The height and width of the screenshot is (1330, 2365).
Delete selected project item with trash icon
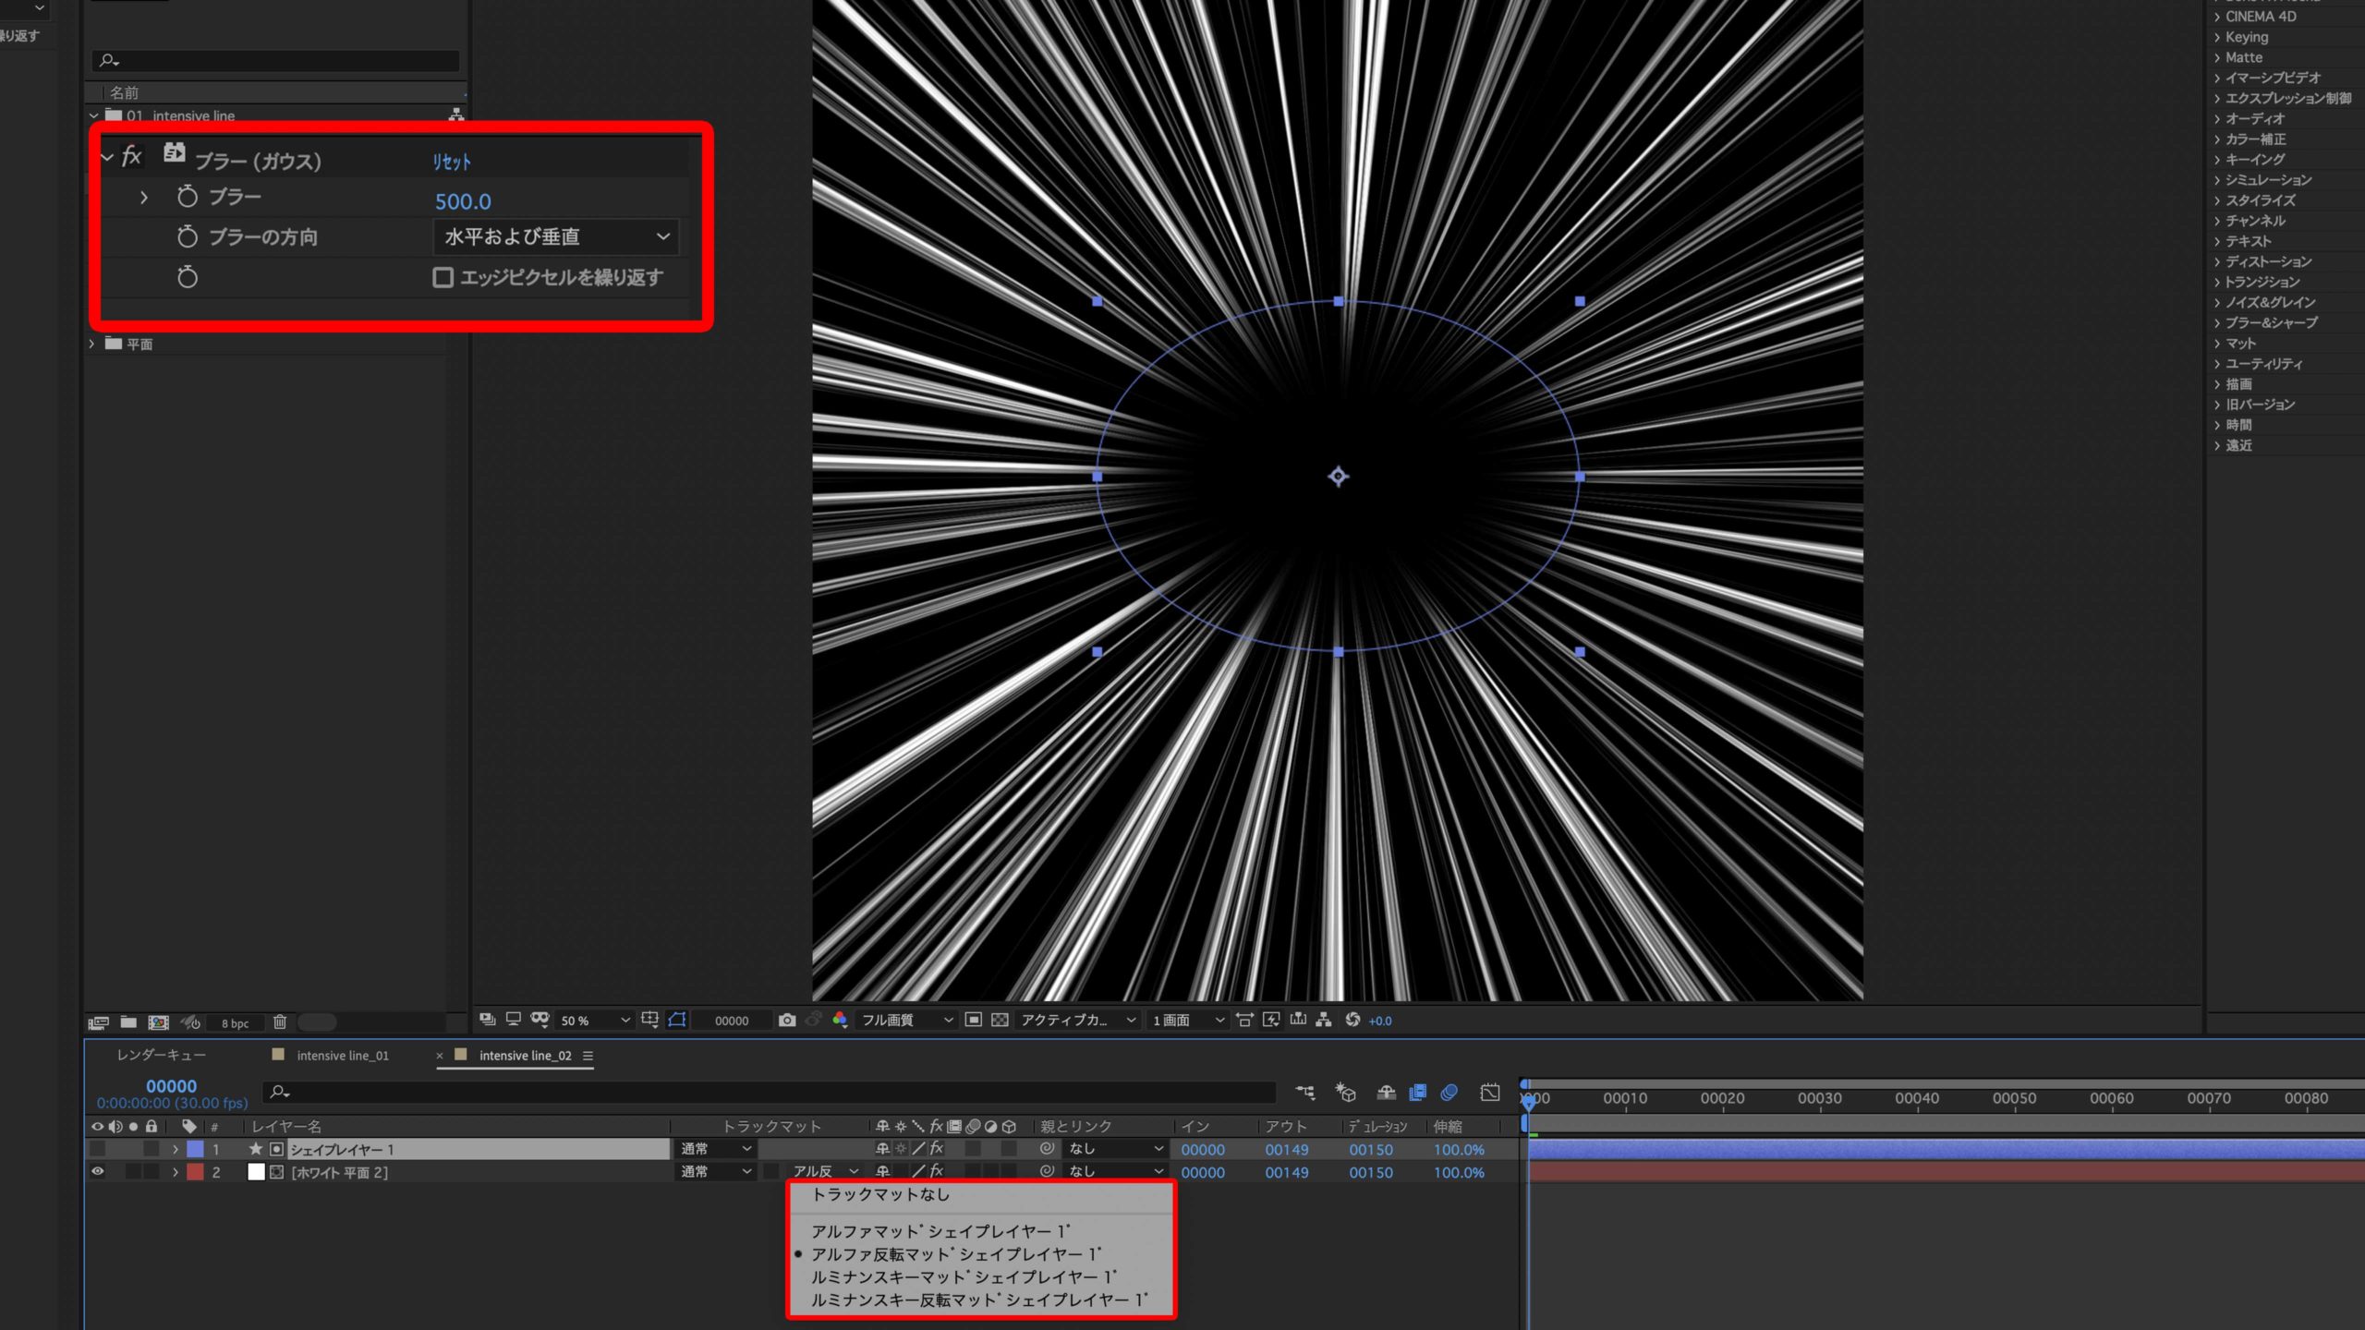[x=280, y=1022]
